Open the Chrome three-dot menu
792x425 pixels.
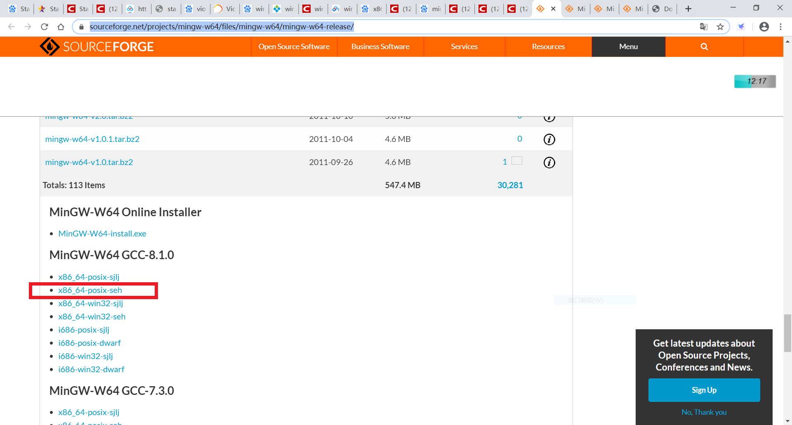point(780,27)
